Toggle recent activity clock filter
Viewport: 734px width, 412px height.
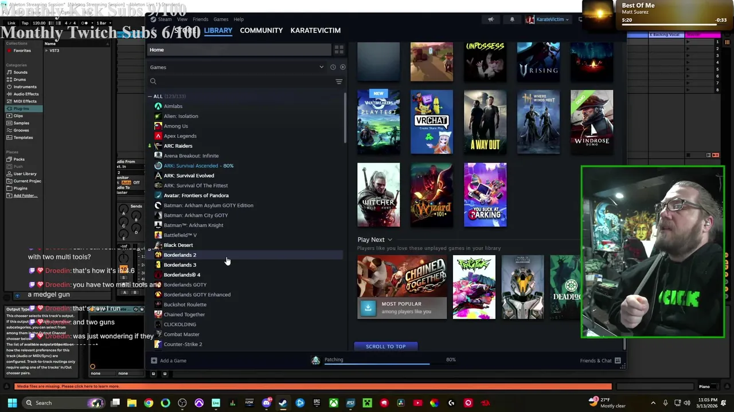(333, 67)
